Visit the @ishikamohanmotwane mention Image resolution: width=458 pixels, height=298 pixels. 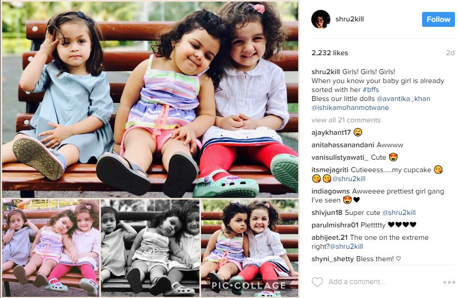pos(350,108)
